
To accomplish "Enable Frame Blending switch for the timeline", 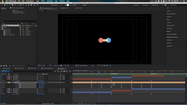I will tap(64, 71).
